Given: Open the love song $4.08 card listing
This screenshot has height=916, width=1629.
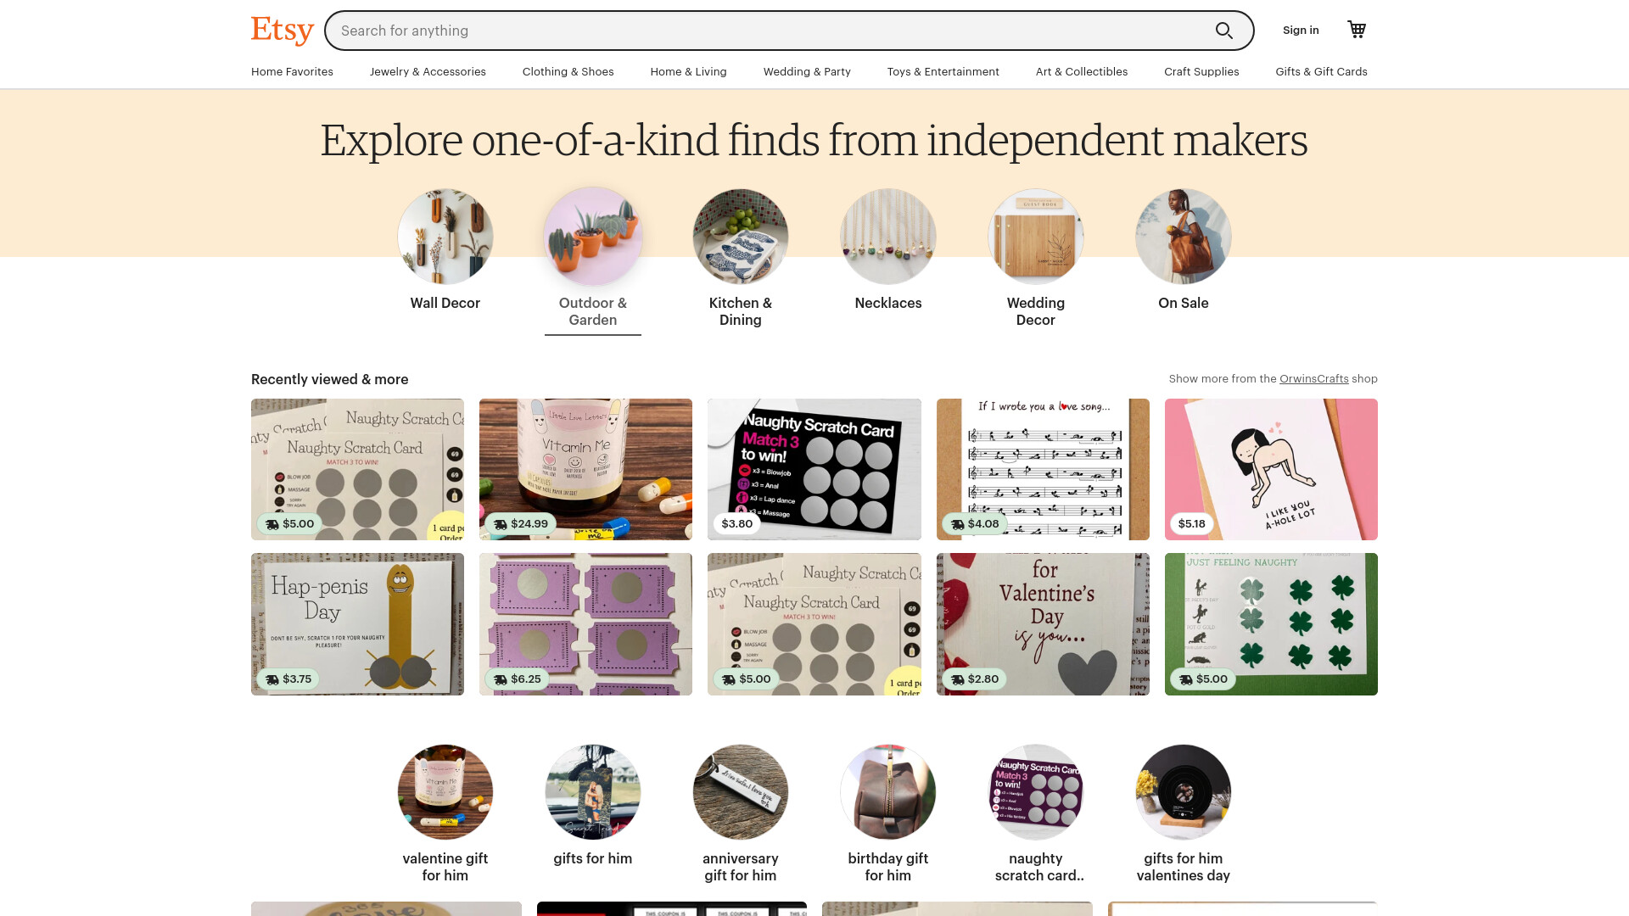Looking at the screenshot, I should click(x=1043, y=469).
